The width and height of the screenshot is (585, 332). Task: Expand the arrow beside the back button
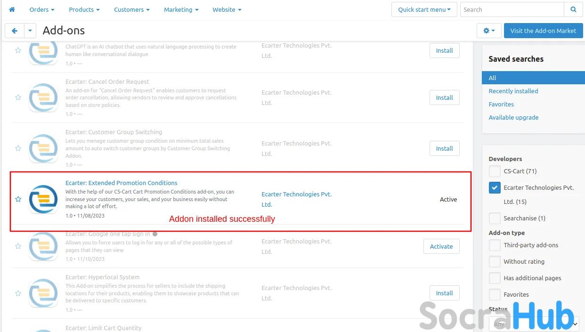pyautogui.click(x=30, y=31)
